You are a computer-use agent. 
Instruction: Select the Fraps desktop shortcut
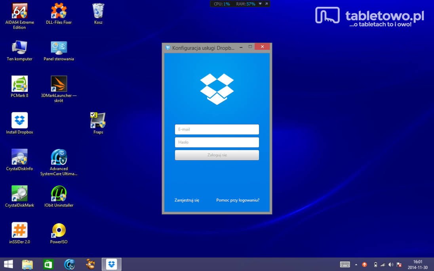tap(98, 123)
